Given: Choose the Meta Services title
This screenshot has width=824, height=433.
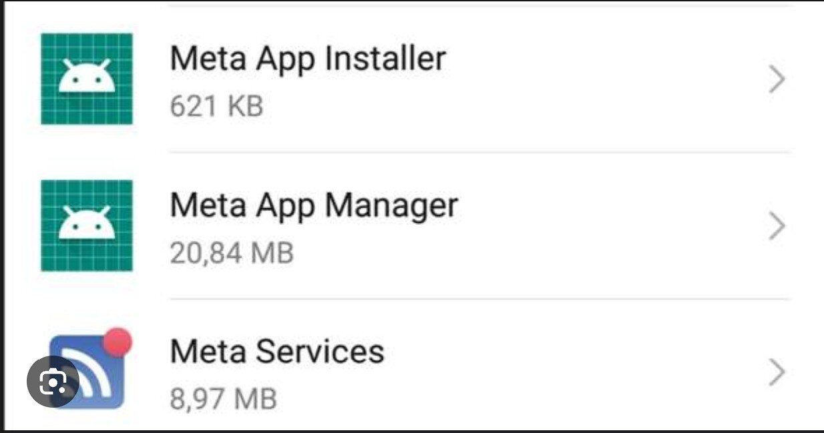Looking at the screenshot, I should click(x=277, y=352).
